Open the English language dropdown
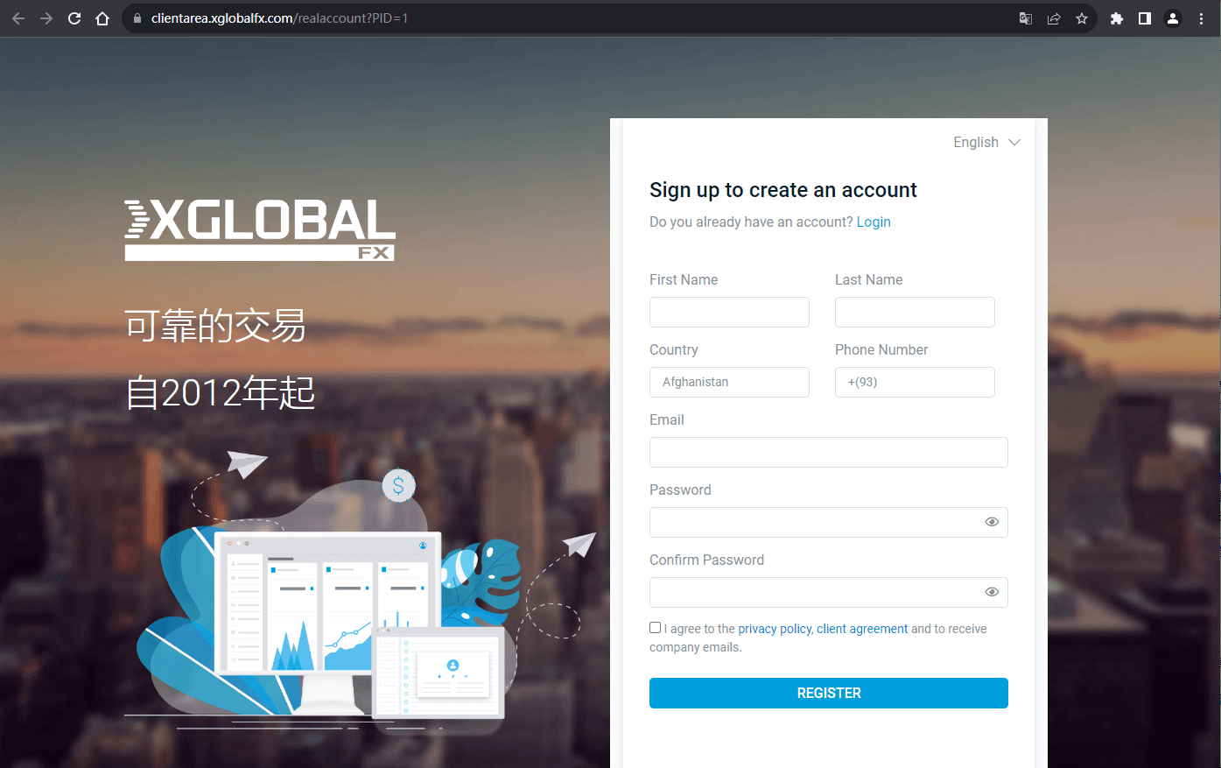The width and height of the screenshot is (1221, 768). pos(986,143)
